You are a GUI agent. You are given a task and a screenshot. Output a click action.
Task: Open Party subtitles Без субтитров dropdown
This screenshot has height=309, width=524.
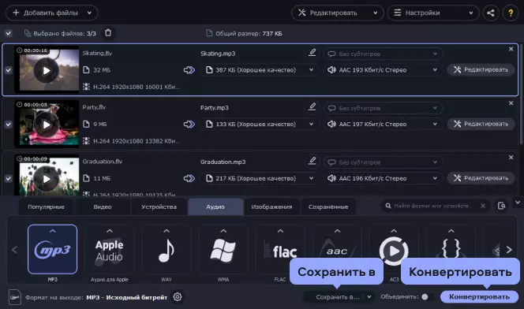point(383,108)
